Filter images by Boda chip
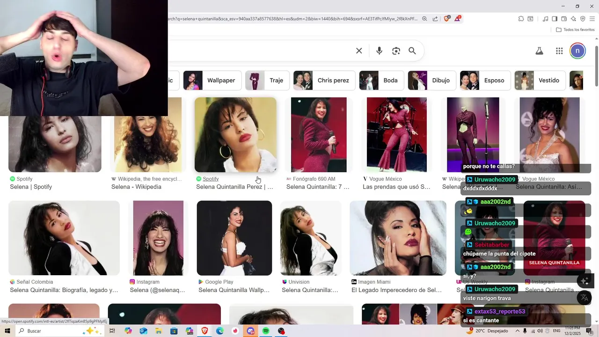599x337 pixels. [381, 81]
